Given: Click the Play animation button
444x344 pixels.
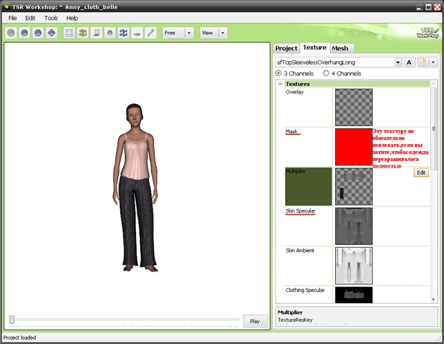Looking at the screenshot, I should 255,321.
